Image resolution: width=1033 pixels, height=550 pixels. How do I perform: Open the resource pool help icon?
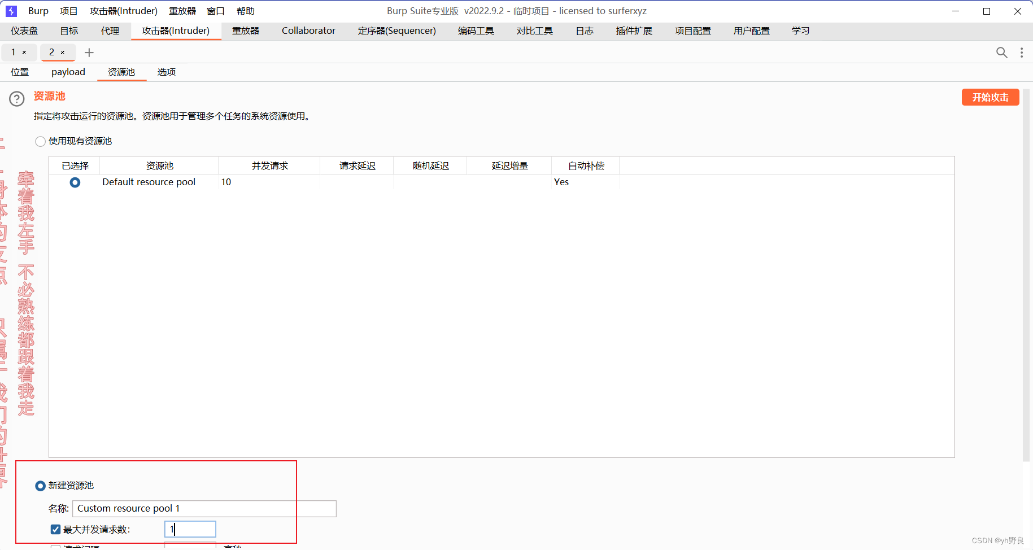17,99
